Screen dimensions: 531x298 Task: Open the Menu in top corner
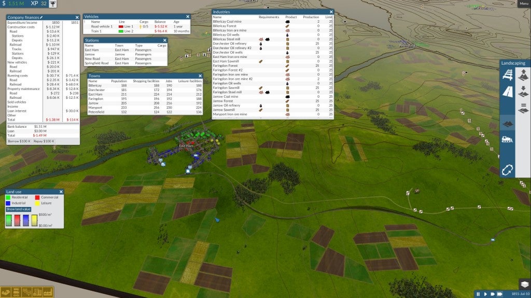[x=523, y=4]
